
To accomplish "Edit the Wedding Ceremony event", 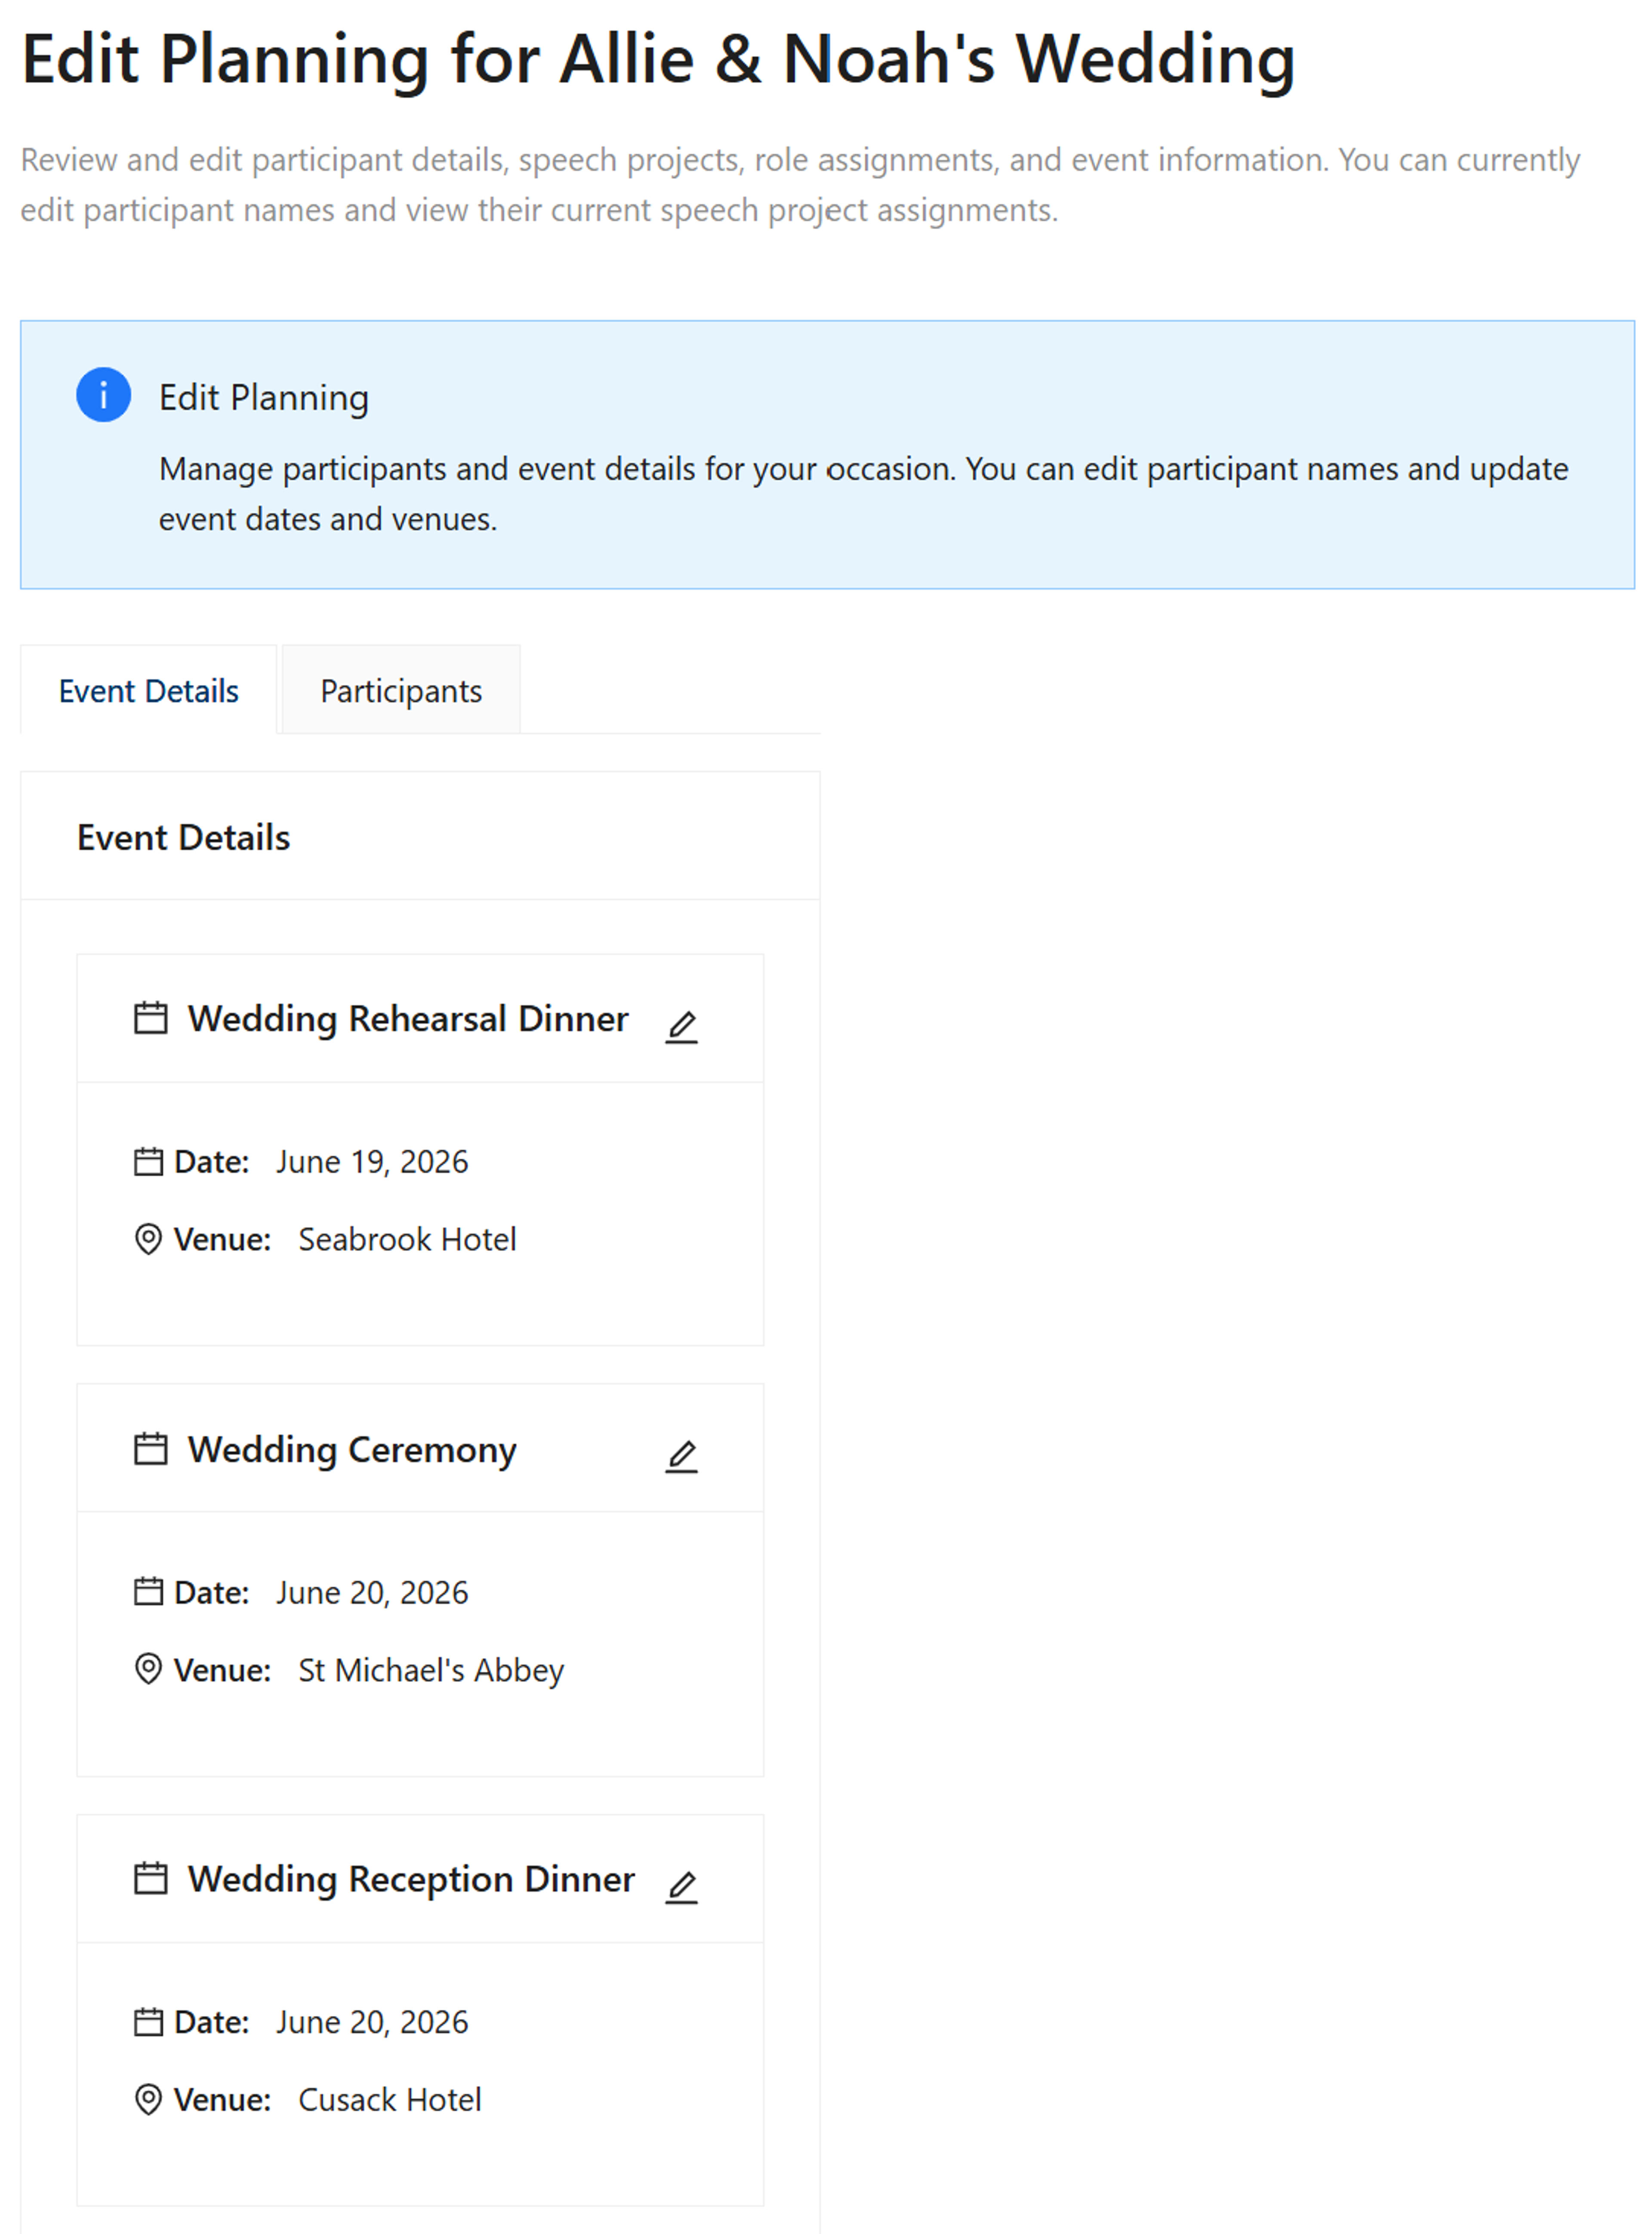I will pos(681,1457).
